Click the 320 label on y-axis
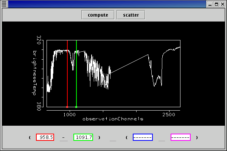 coord(39,40)
